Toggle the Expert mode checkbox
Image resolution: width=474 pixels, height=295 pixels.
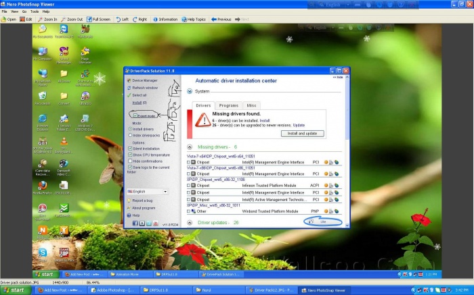tap(135, 115)
